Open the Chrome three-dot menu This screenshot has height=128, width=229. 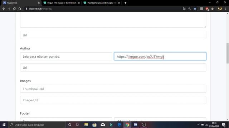pos(225,9)
